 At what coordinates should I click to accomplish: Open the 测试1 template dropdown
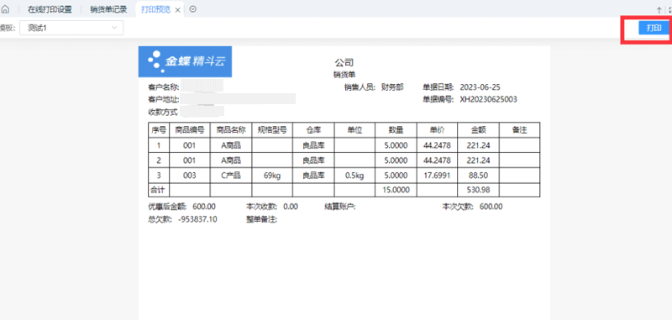tap(71, 28)
